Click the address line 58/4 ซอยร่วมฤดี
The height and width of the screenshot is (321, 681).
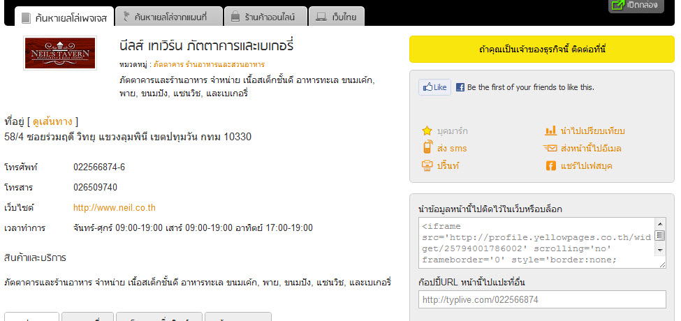point(128,137)
